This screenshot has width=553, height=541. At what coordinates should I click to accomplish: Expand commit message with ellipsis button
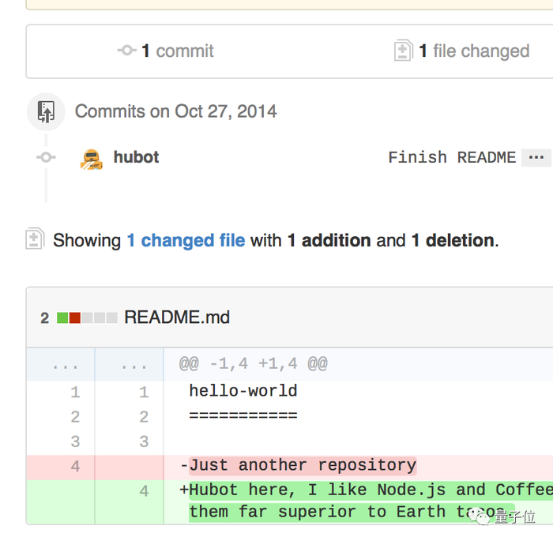(x=536, y=157)
